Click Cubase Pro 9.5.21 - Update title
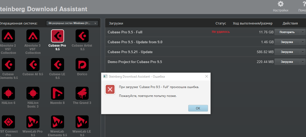 (x=130, y=52)
